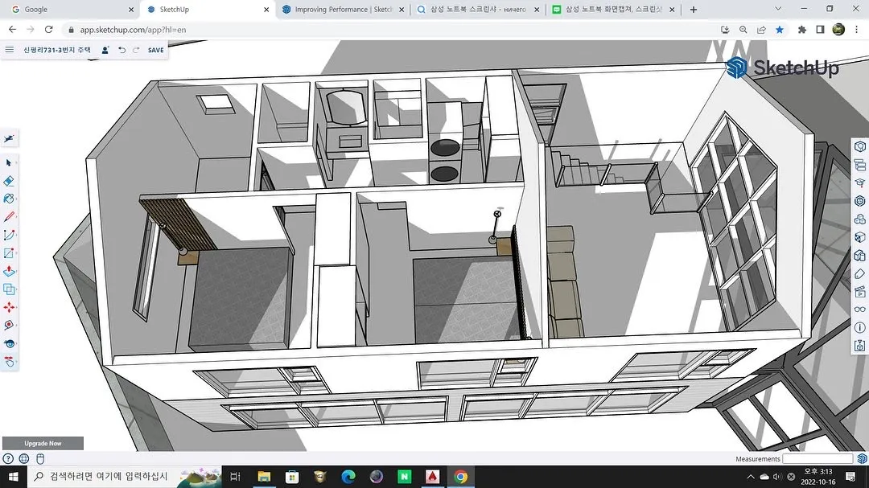
Task: Choose the Paint Bucket tool
Action: pyautogui.click(x=10, y=199)
